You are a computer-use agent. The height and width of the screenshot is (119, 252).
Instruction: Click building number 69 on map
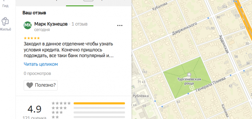pyautogui.click(x=144, y=106)
